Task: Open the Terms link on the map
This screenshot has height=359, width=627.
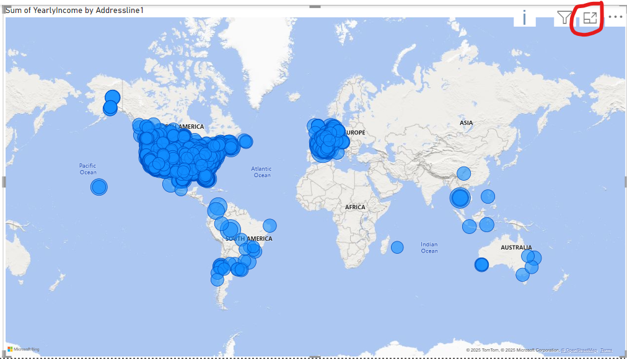Action: point(606,350)
